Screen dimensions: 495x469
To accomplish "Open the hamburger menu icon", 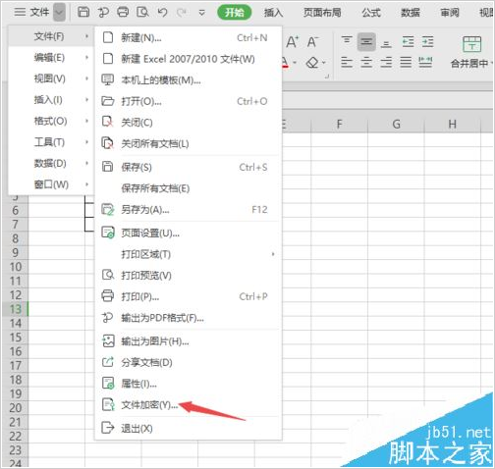I will point(20,12).
